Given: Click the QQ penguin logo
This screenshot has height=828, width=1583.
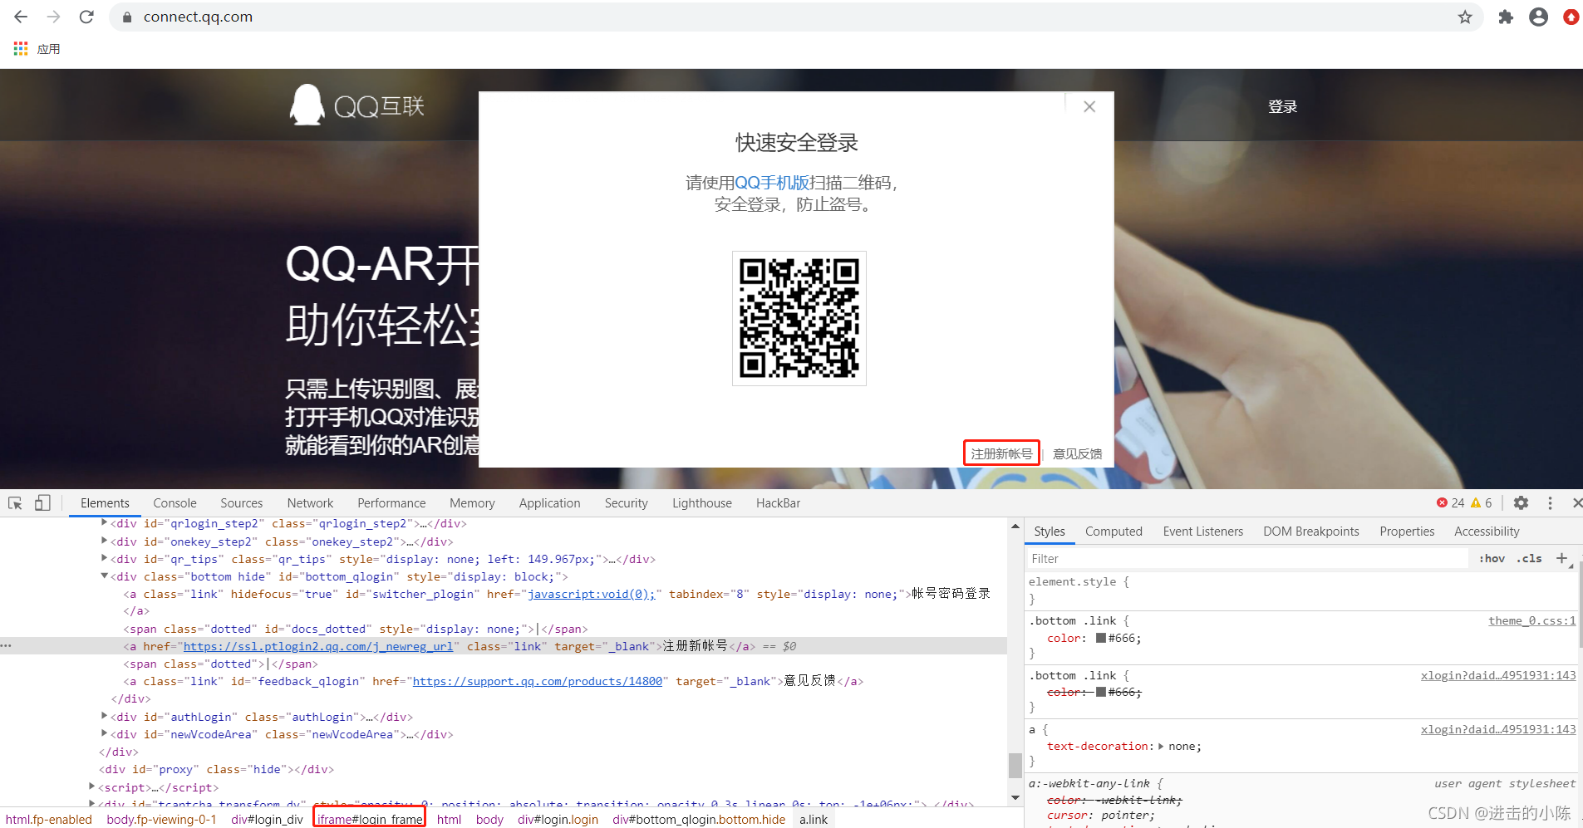Looking at the screenshot, I should (x=307, y=105).
